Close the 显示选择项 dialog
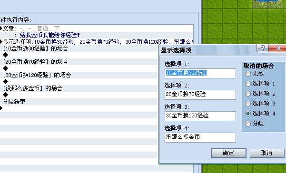 click(x=278, y=48)
